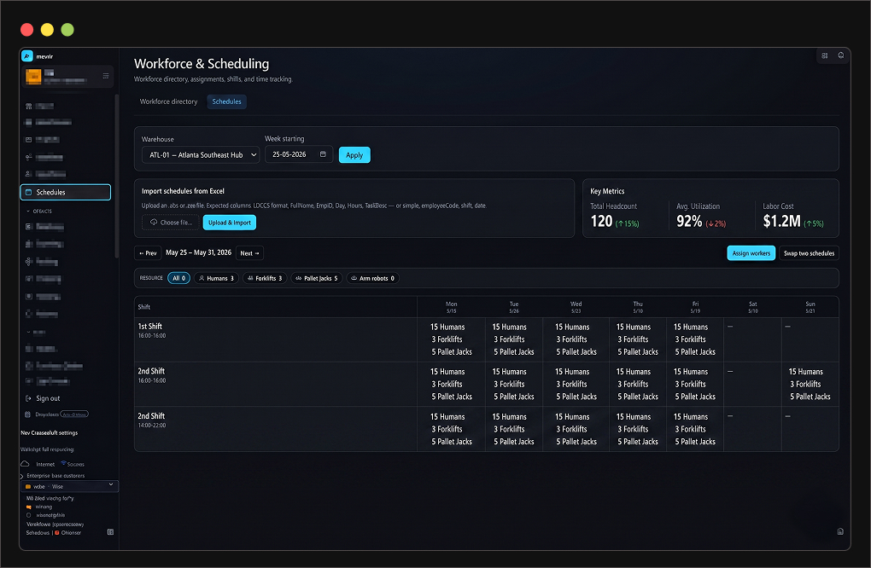Open sidebar hamburger menu icon beside the organization name

106,76
